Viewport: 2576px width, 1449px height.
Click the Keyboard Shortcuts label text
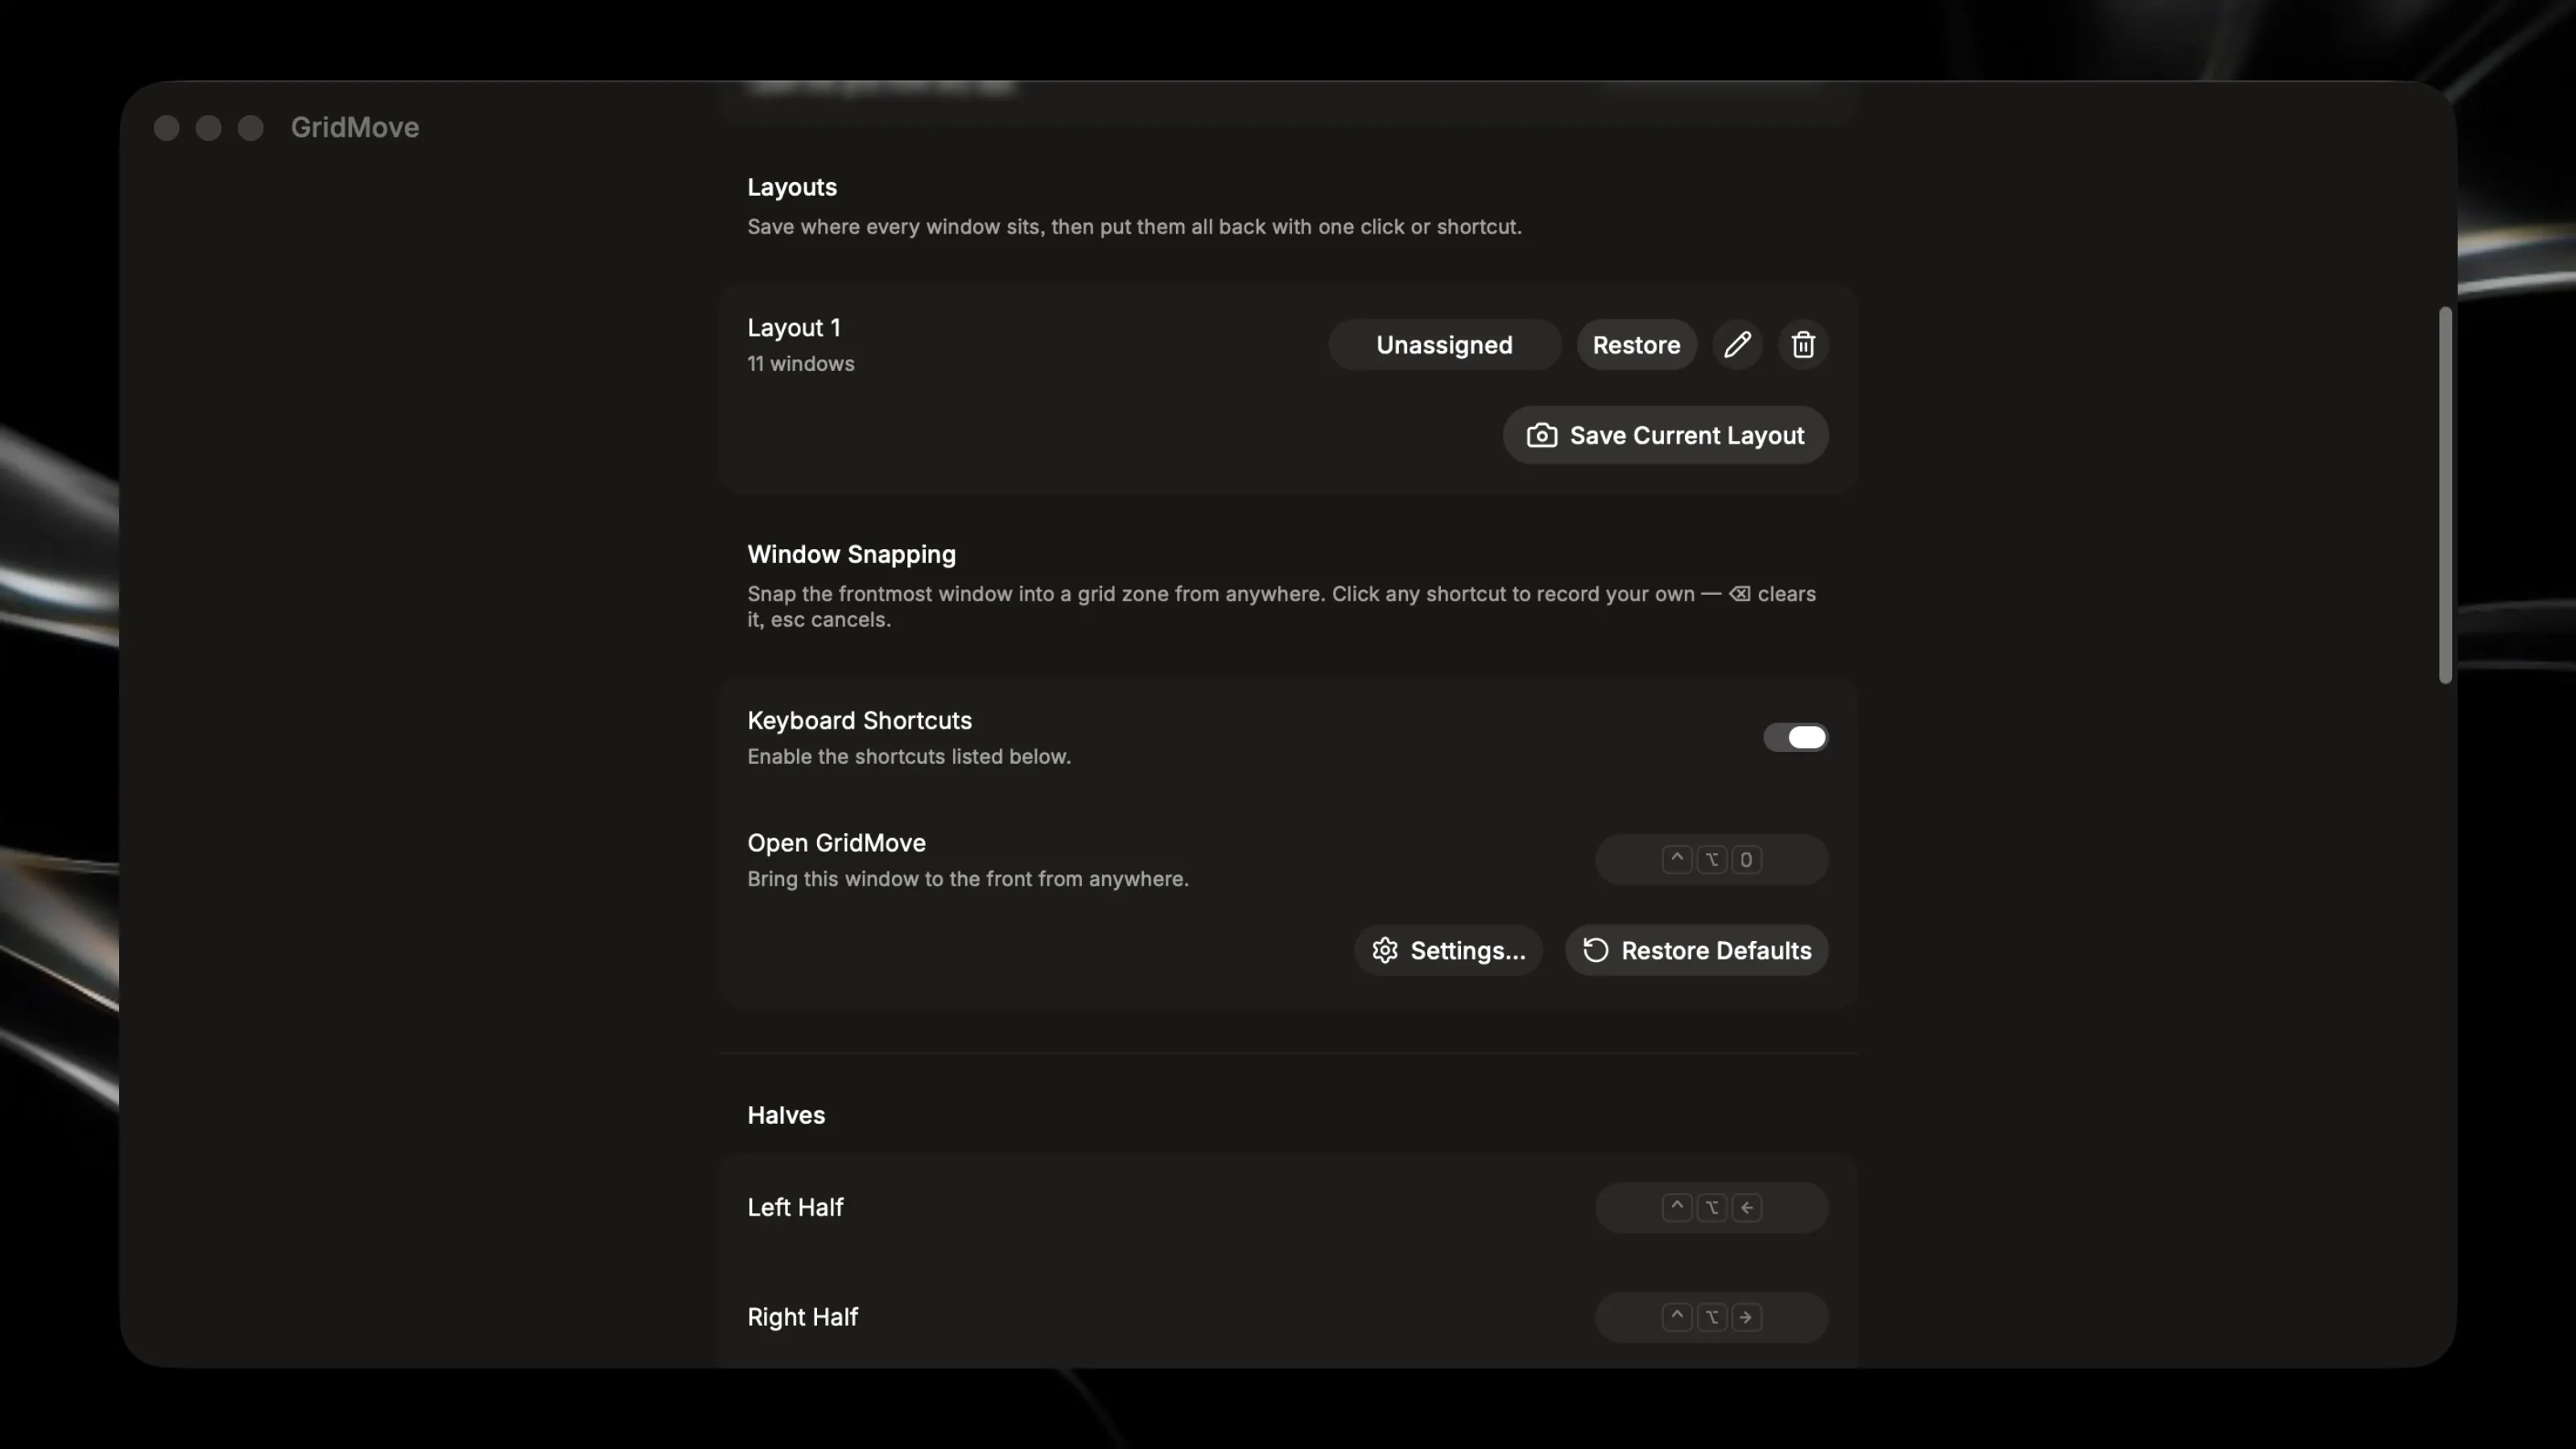coord(859,721)
